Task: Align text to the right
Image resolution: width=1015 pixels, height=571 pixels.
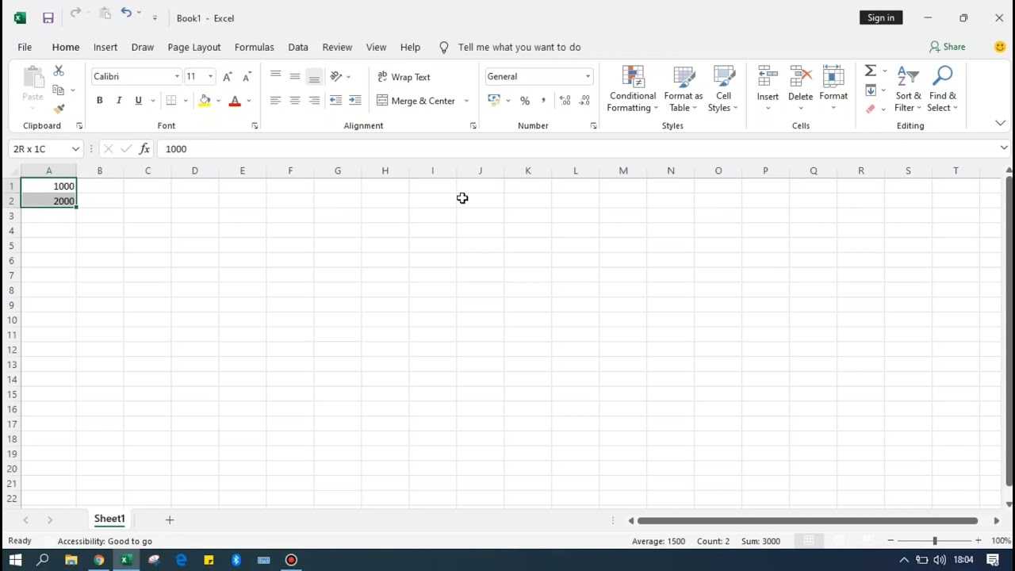Action: [314, 101]
